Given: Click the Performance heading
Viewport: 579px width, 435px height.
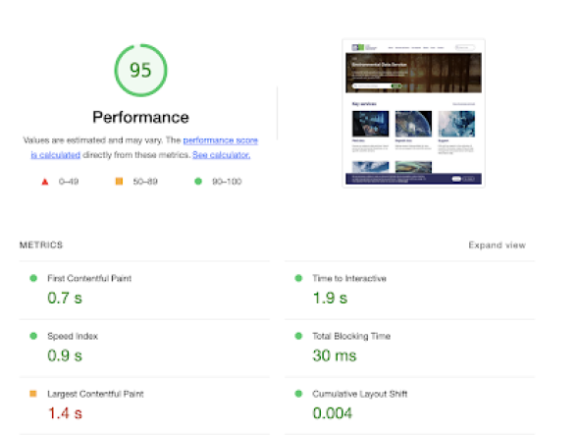Looking at the screenshot, I should pos(140,117).
